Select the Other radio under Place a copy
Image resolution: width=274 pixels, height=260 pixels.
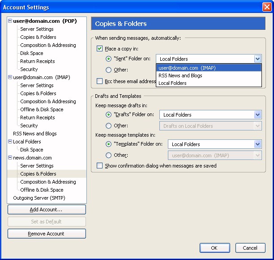[108, 70]
